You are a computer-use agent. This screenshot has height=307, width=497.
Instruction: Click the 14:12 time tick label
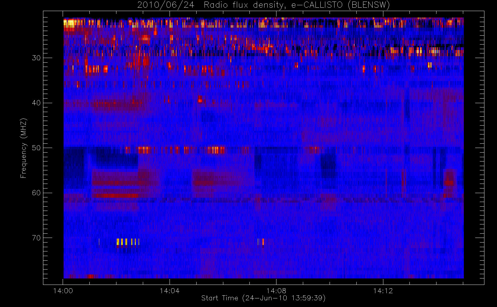(x=383, y=291)
